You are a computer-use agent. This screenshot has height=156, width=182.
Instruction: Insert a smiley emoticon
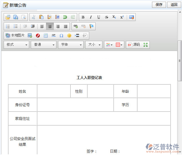pyautogui.click(x=69, y=36)
